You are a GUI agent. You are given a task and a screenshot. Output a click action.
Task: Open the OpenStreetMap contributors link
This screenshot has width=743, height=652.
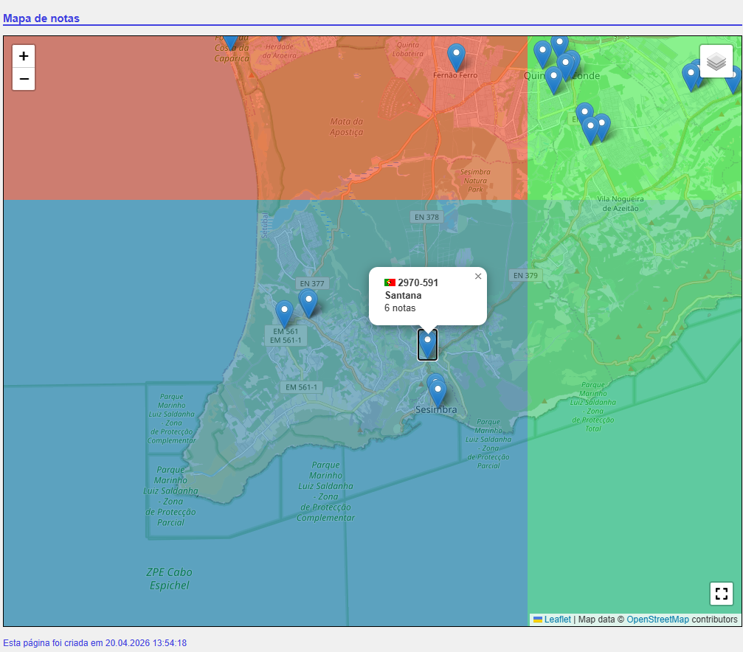[x=657, y=620]
